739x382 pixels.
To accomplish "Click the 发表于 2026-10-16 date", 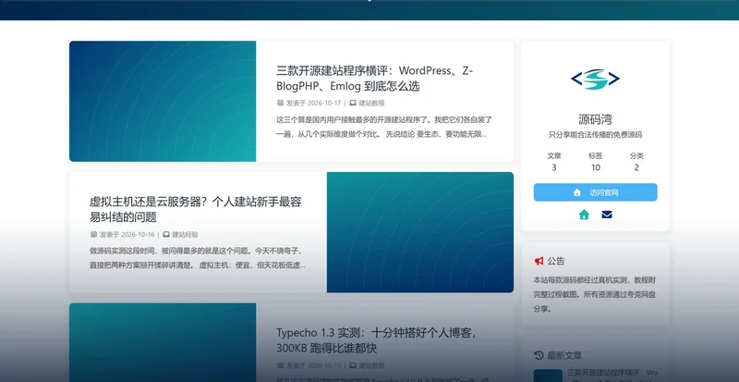I will pyautogui.click(x=127, y=234).
